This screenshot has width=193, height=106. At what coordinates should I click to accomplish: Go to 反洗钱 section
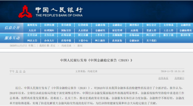[x=134, y=30]
